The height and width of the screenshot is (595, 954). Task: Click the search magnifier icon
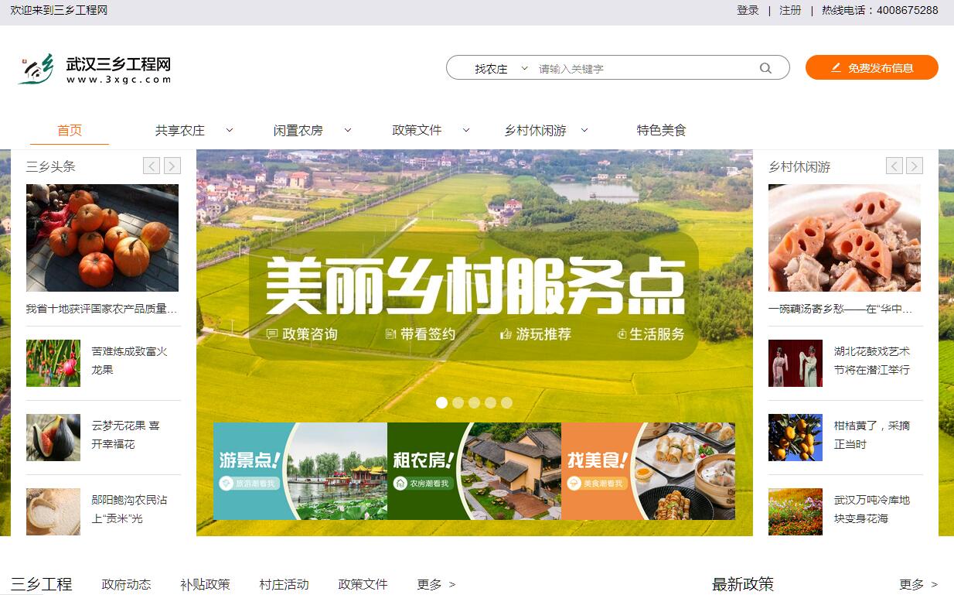point(765,68)
